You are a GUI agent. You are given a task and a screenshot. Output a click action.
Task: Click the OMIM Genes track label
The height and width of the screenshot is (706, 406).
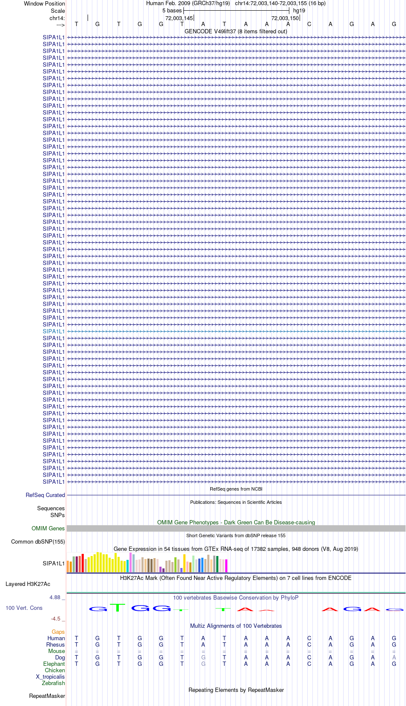[x=48, y=528]
